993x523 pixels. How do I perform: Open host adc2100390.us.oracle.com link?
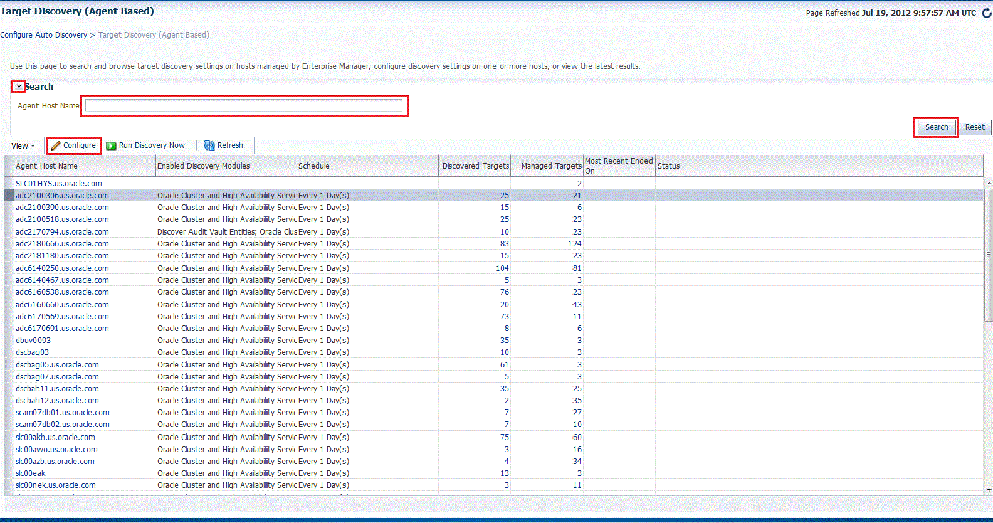[62, 208]
